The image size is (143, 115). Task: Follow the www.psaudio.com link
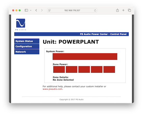[53, 89]
